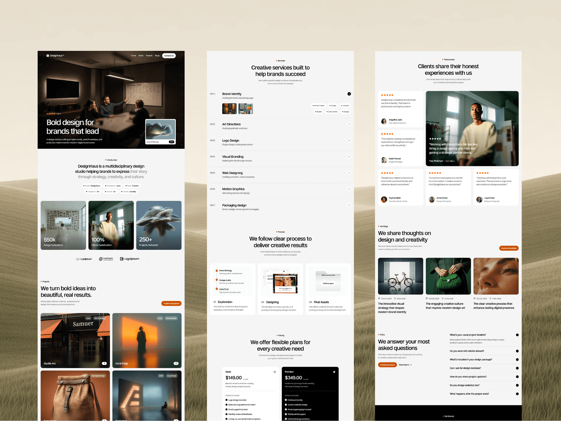Viewport: 561px width, 421px height.
Task: Open the About nav link
Action: [141, 56]
